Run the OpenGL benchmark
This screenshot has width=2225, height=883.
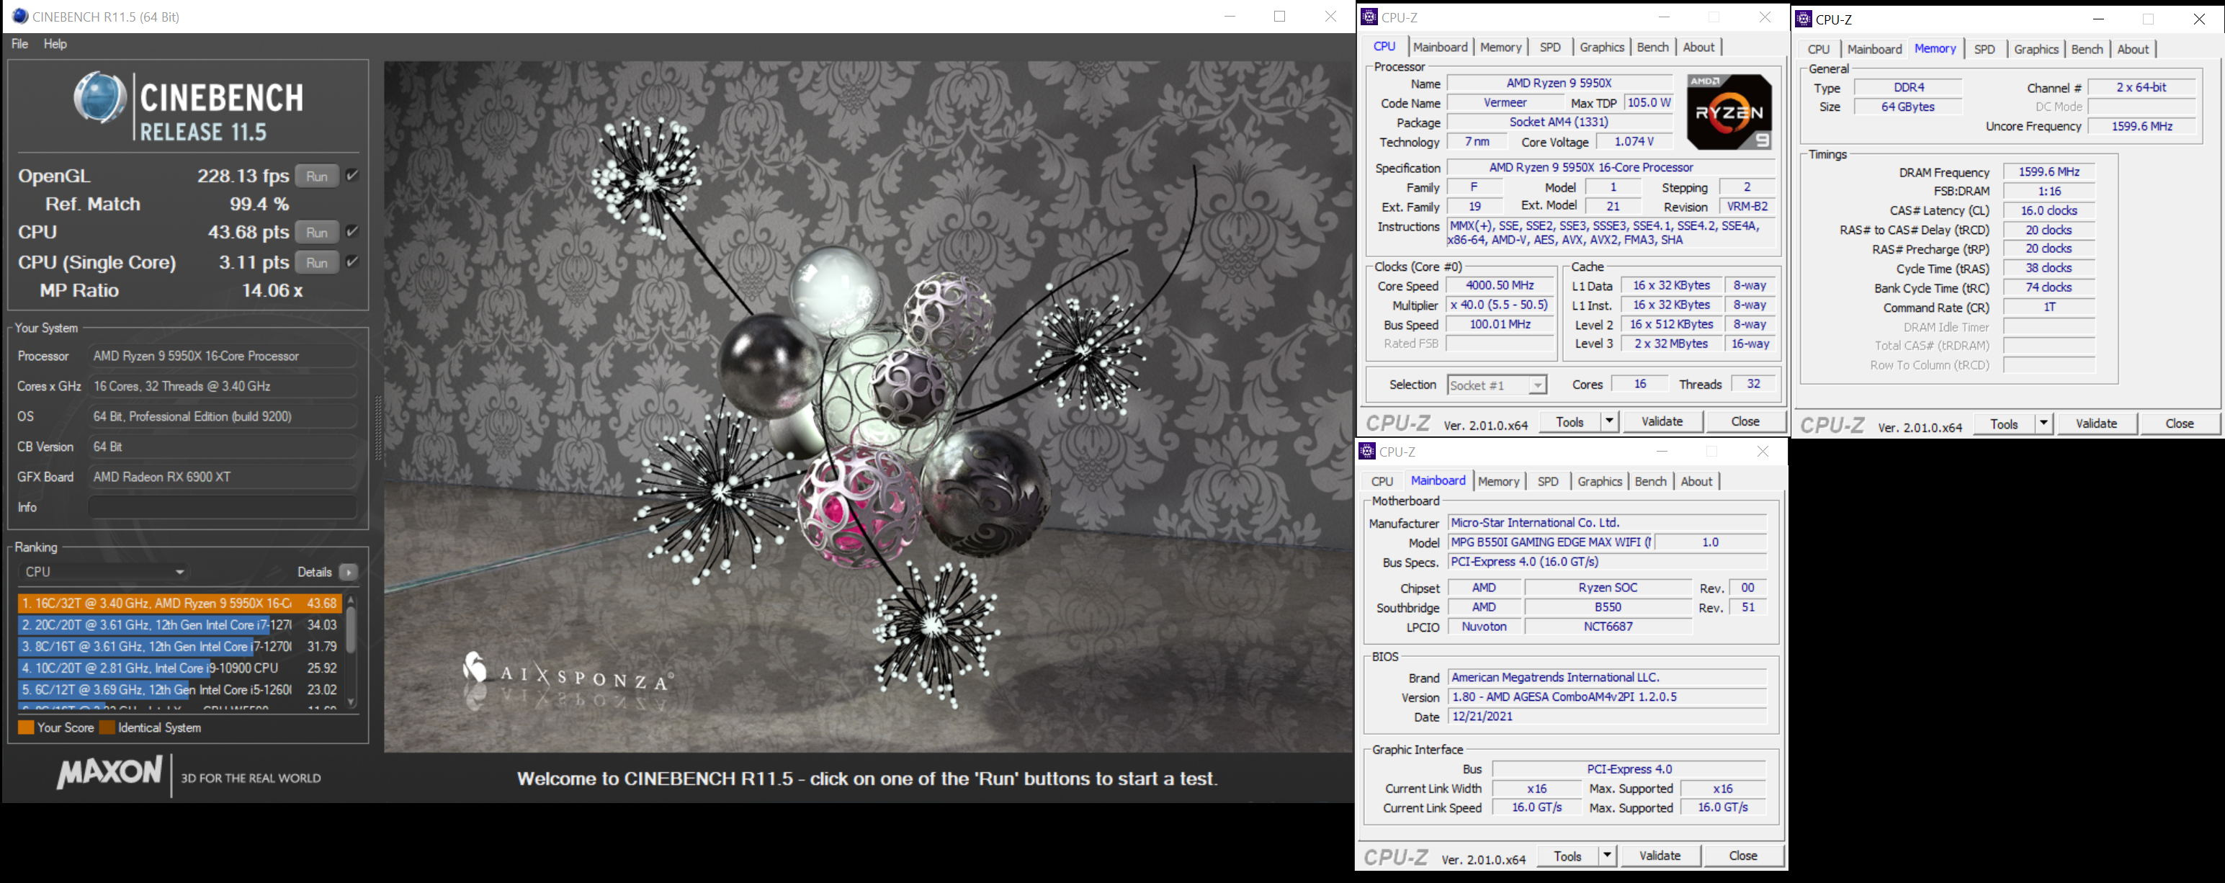(x=317, y=176)
